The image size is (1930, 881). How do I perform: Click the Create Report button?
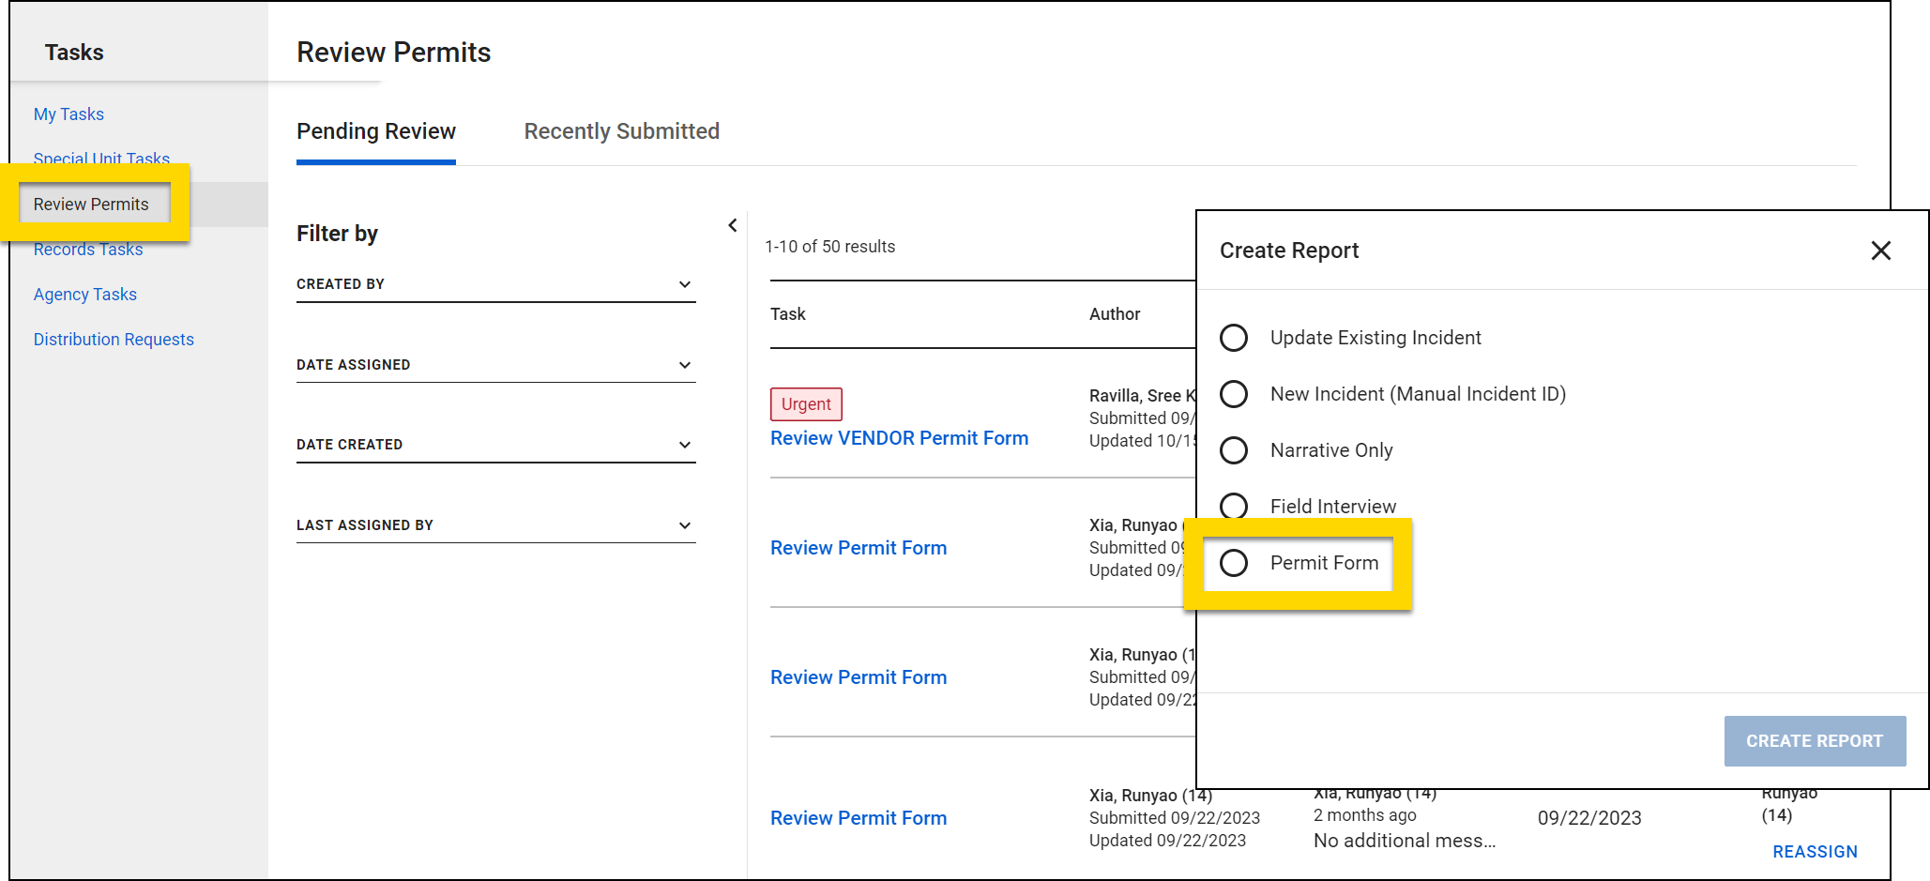tap(1814, 741)
